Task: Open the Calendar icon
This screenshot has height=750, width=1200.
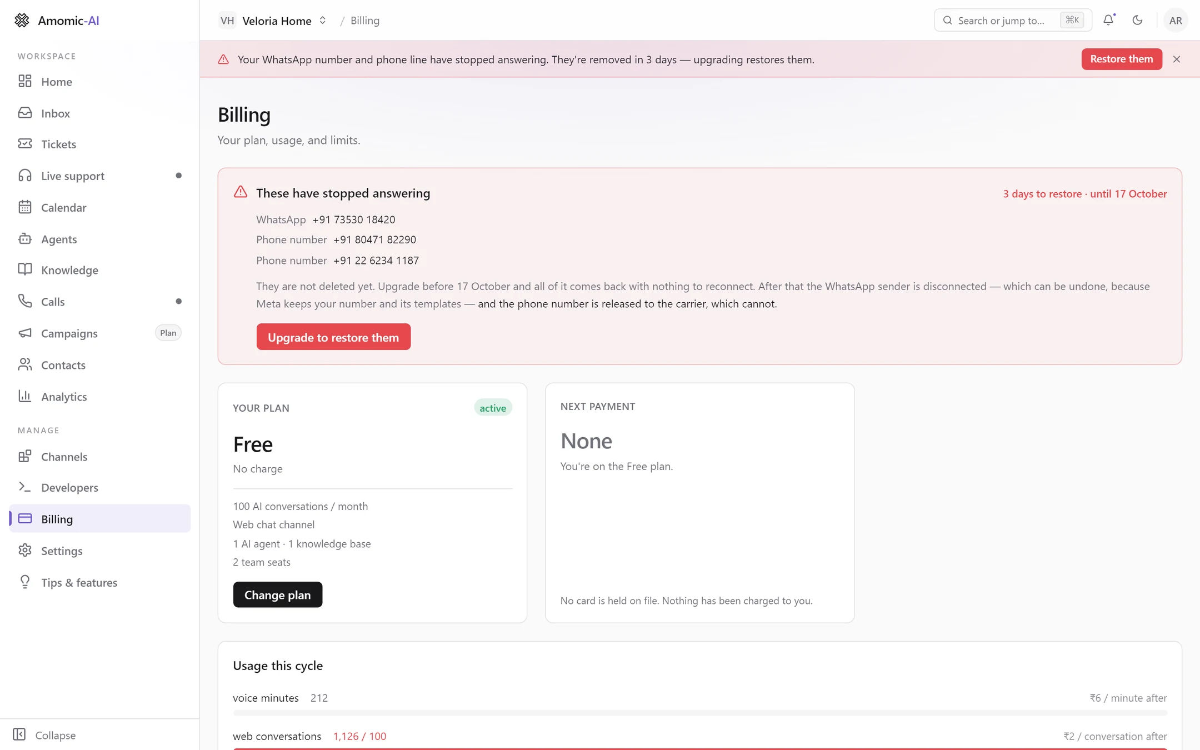Action: 24,207
